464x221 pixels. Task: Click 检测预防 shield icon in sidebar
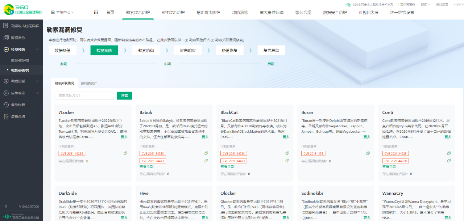(x=6, y=50)
